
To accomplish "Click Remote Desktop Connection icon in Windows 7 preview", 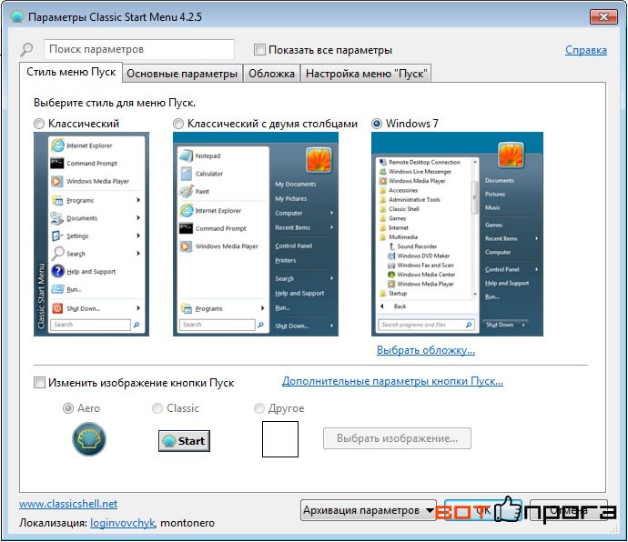I will tap(383, 162).
